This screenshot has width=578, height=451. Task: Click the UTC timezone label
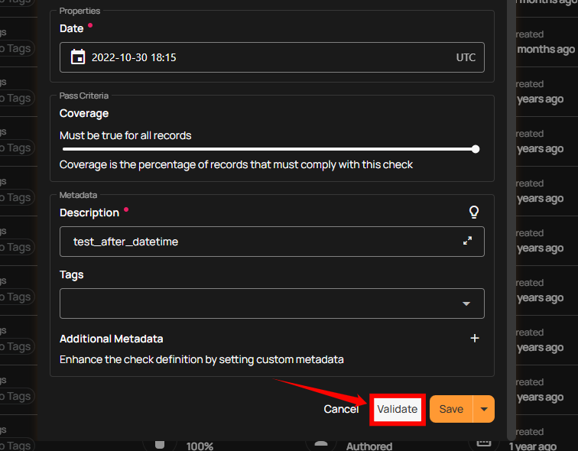466,57
